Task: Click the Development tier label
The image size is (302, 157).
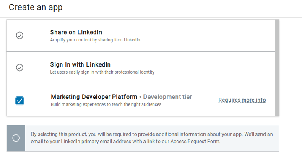Action: 167,97
